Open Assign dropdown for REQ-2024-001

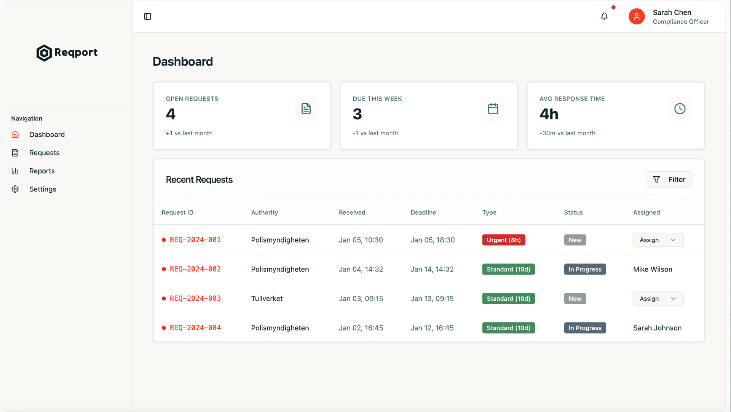tap(658, 240)
